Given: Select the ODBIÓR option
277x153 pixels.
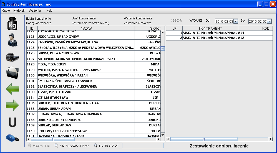Looking at the screenshot, I should [x=176, y=21].
